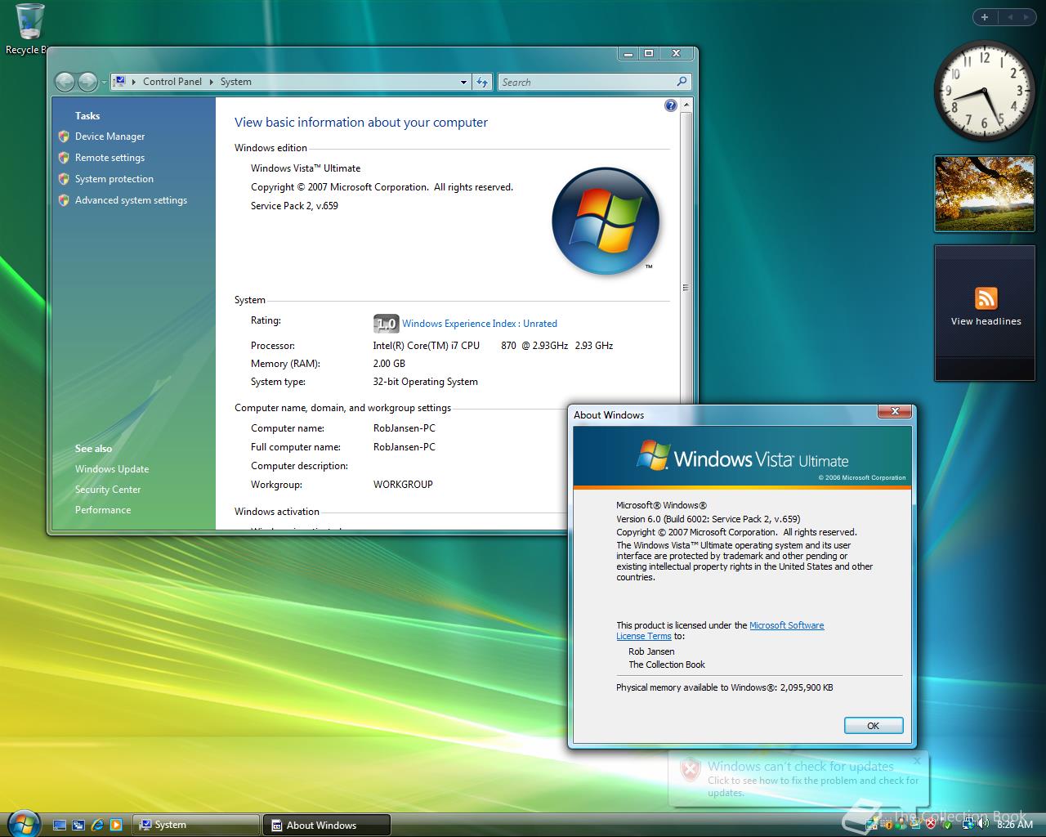1046x837 pixels.
Task: Click the 1.0 Windows Experience Index badge
Action: [x=385, y=324]
